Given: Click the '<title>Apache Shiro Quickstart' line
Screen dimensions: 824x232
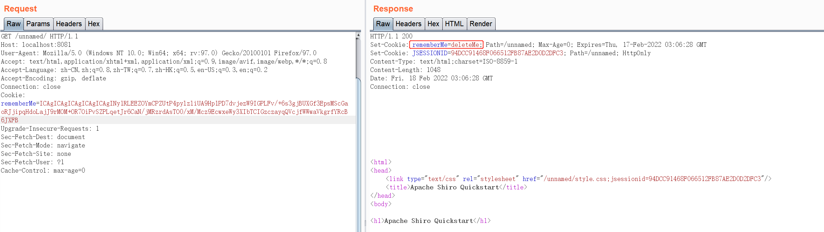Looking at the screenshot, I should [456, 187].
